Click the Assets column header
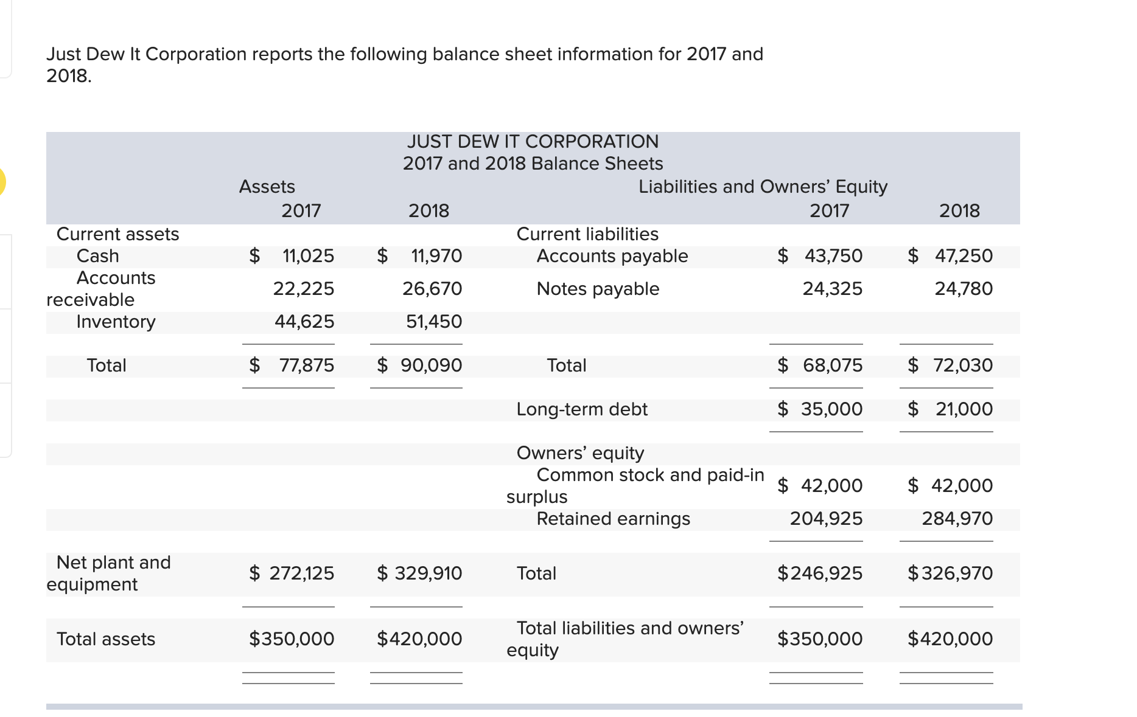 click(267, 187)
